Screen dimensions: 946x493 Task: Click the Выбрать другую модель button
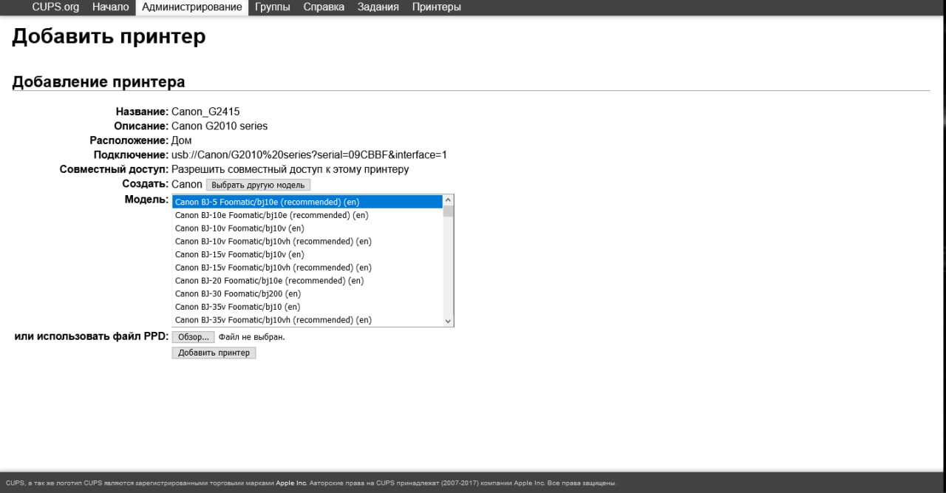[x=258, y=185]
